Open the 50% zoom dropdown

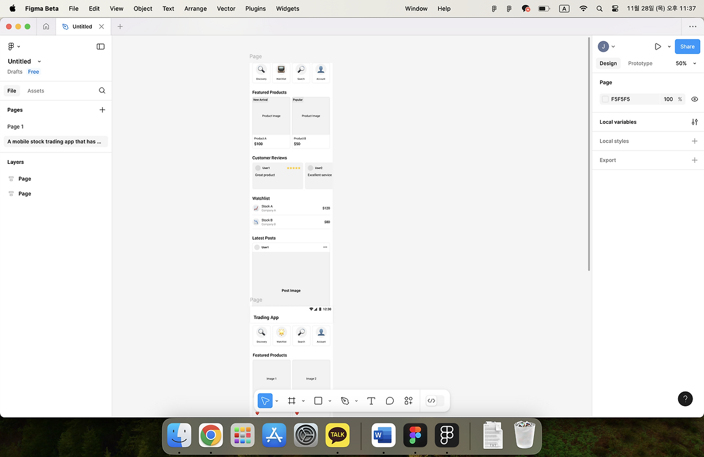point(686,63)
